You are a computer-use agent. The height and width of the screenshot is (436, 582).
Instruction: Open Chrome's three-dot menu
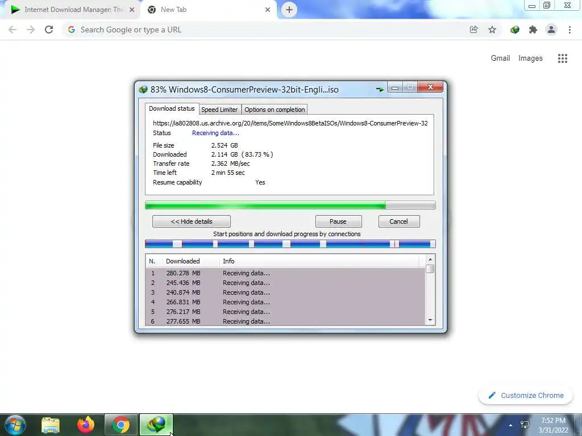click(569, 30)
